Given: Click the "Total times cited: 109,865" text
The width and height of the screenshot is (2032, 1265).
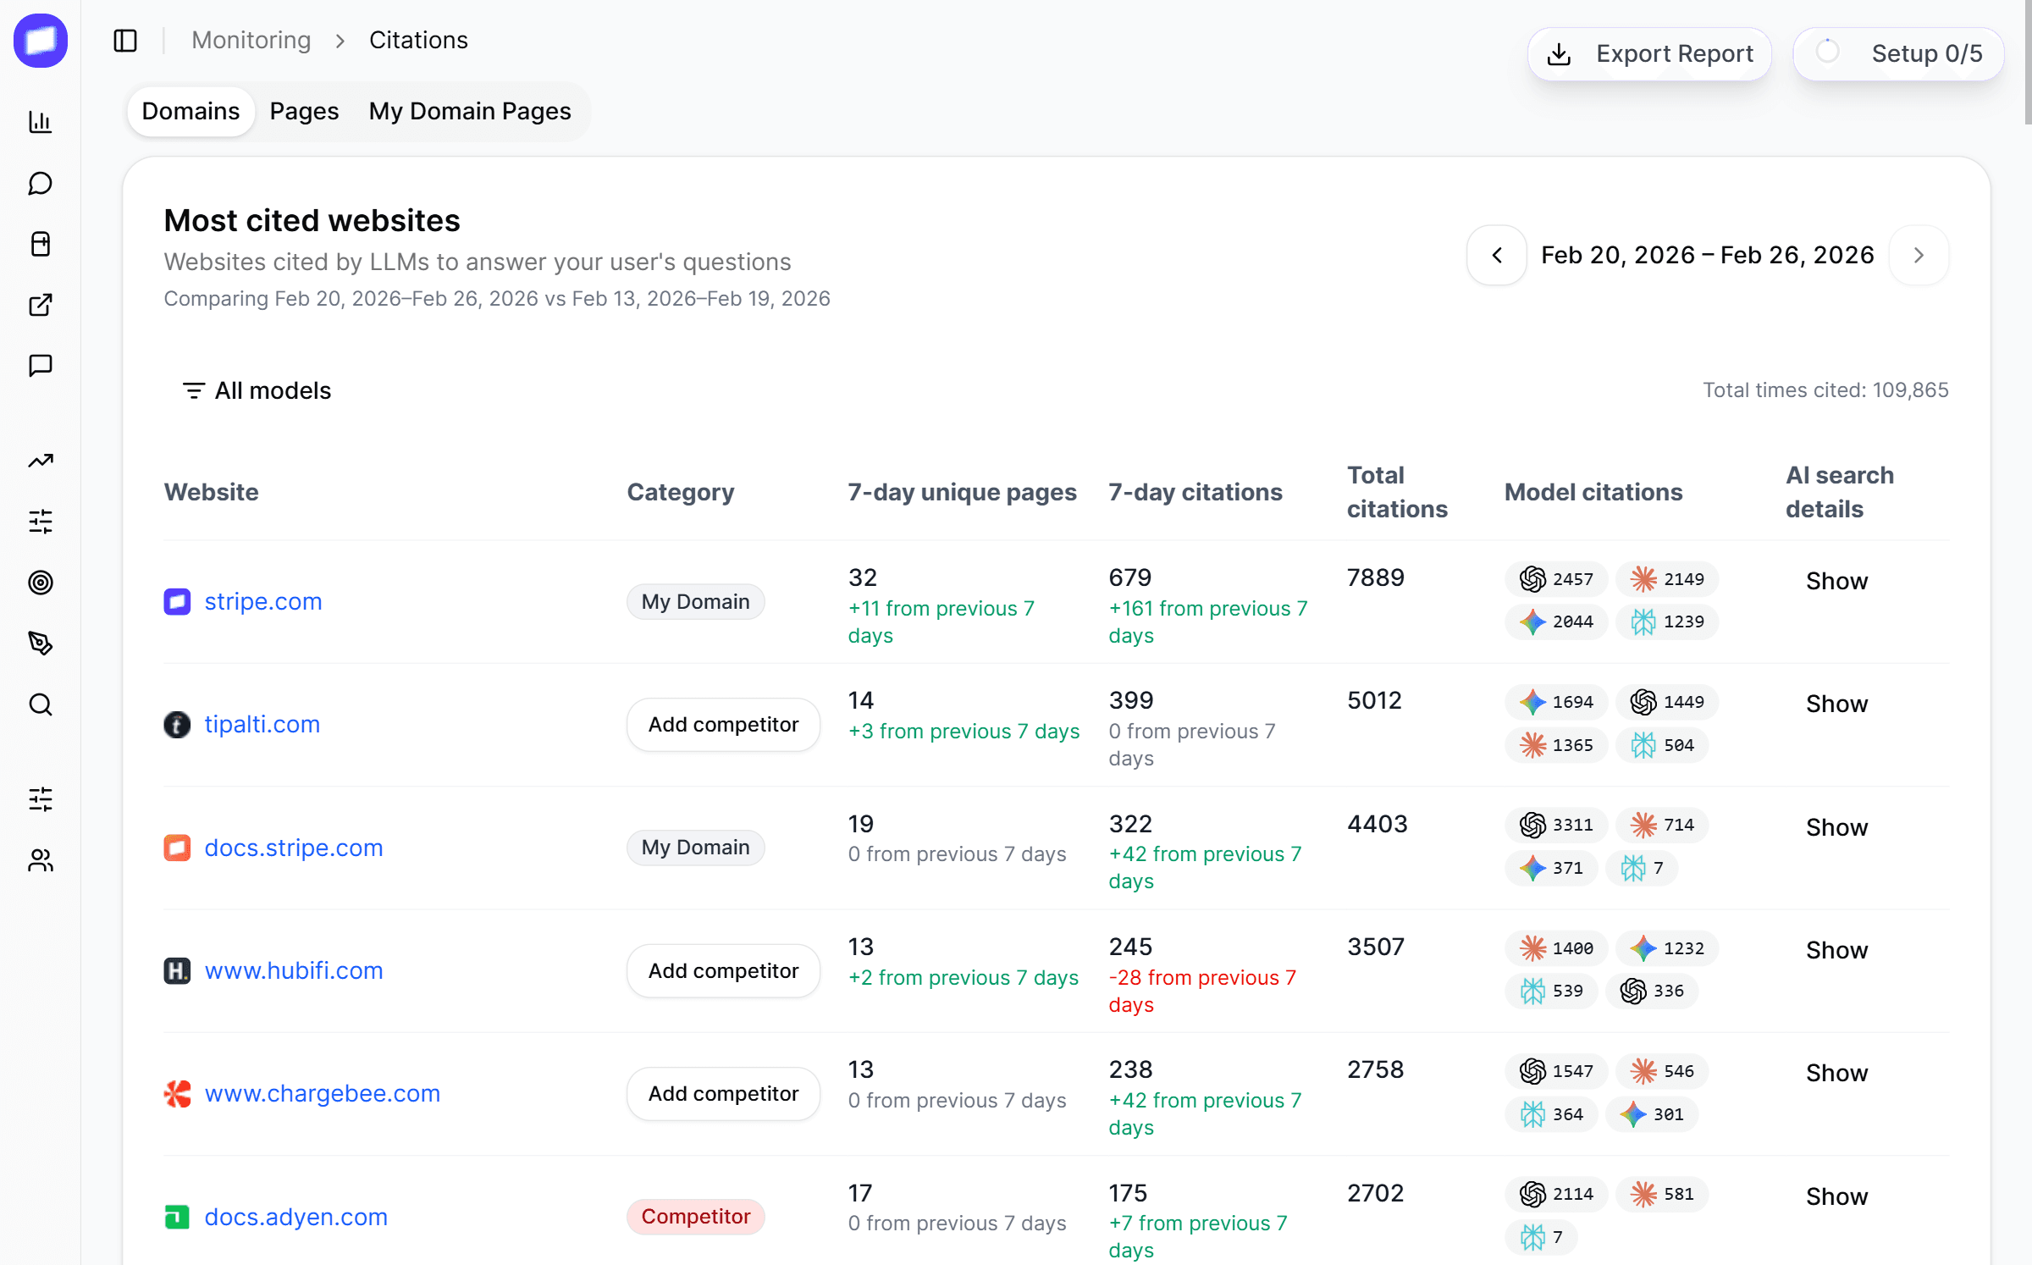Looking at the screenshot, I should click(1825, 390).
